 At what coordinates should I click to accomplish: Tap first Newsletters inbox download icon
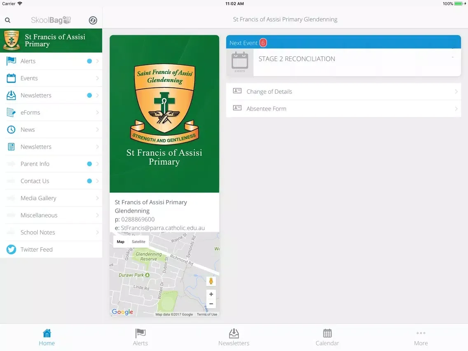(x=12, y=95)
